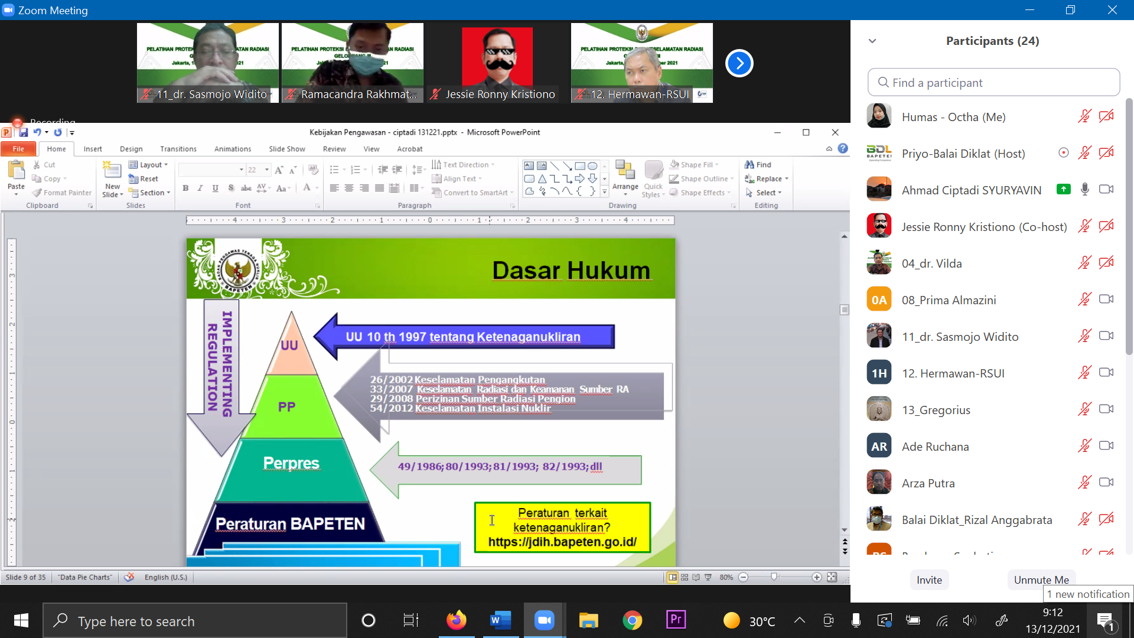
Task: Click the Find button in Editing group
Action: [x=758, y=165]
